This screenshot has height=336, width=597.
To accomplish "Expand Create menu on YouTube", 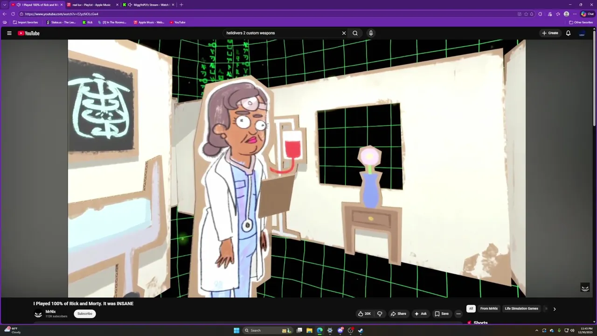I will [x=550, y=33].
